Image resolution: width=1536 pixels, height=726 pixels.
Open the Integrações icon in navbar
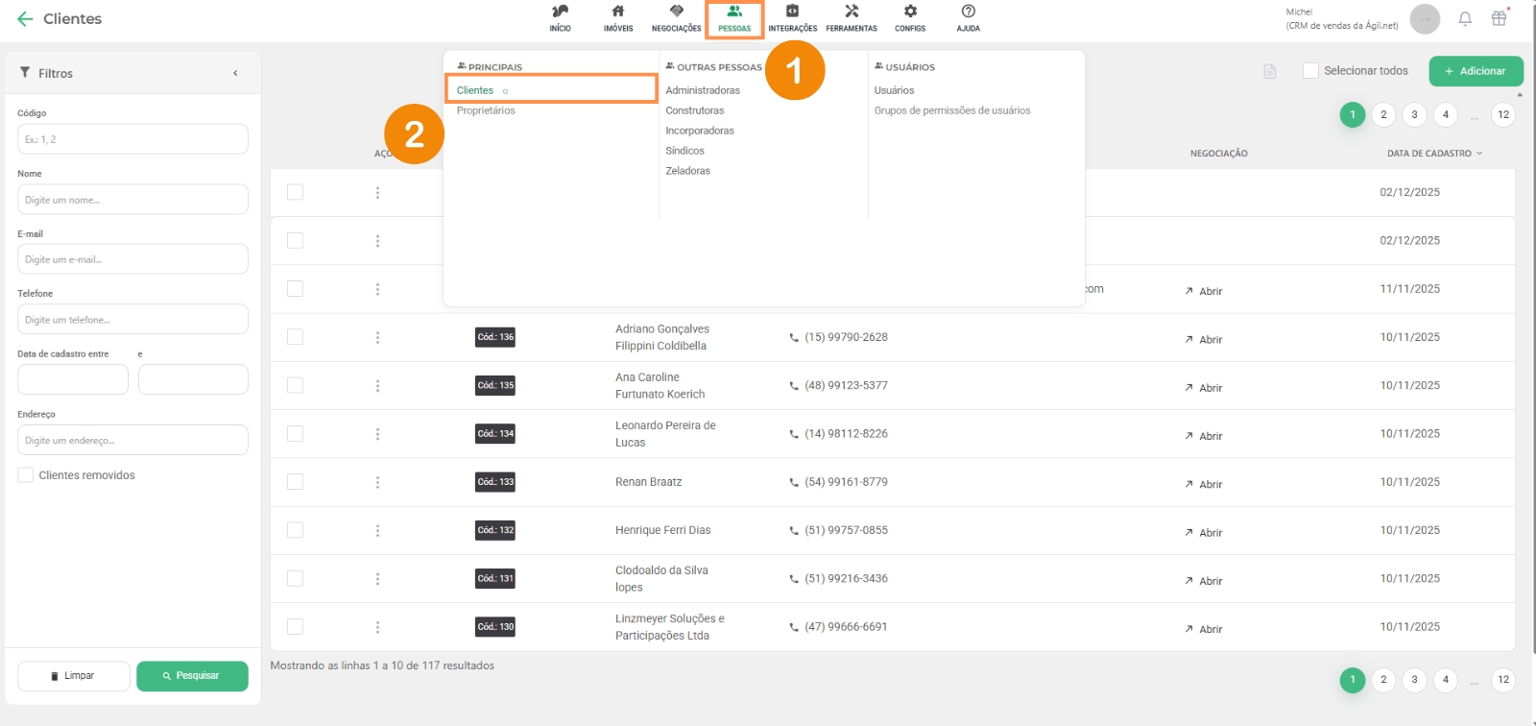[x=792, y=12]
